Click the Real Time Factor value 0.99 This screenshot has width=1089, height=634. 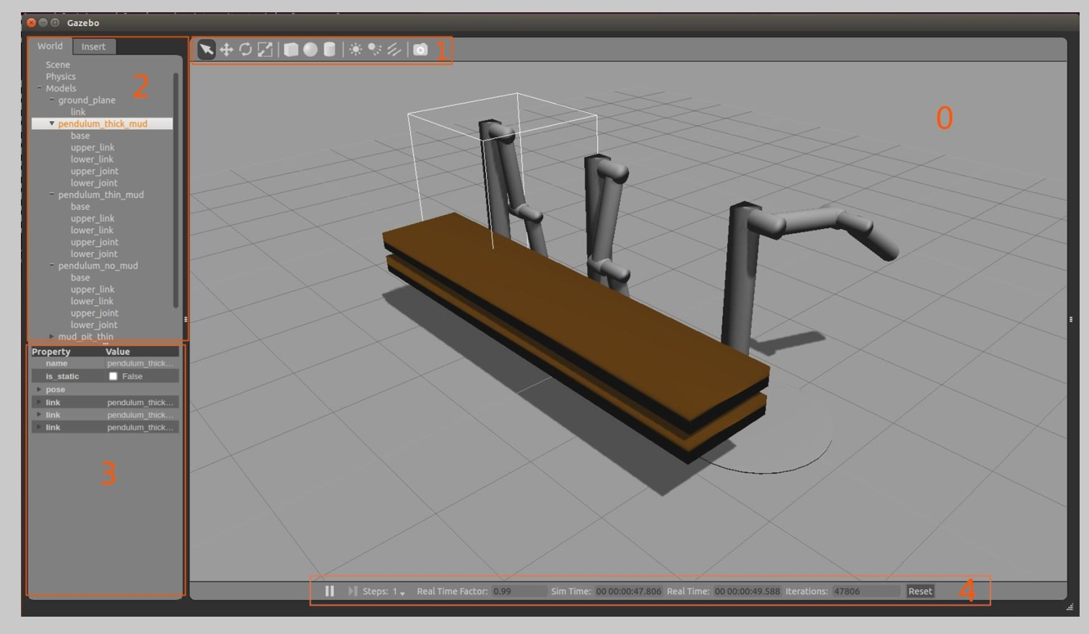[519, 591]
